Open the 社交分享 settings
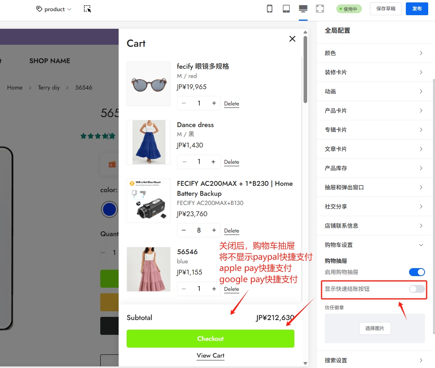Screen dimensions: 435x368 374,207
